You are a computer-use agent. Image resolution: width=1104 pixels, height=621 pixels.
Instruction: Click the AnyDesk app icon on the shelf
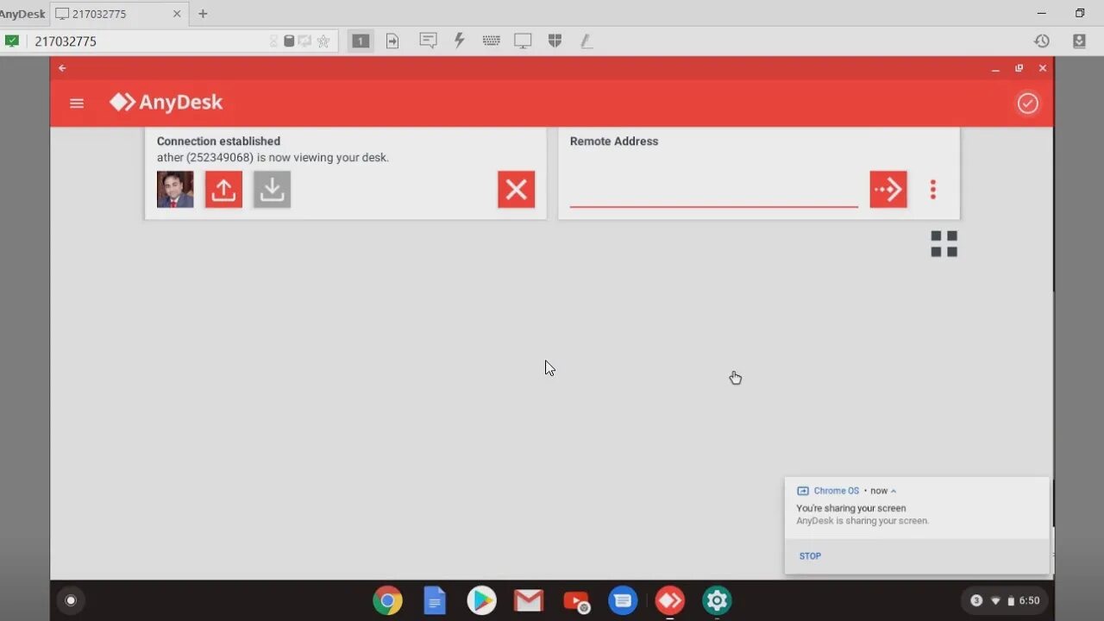click(670, 600)
